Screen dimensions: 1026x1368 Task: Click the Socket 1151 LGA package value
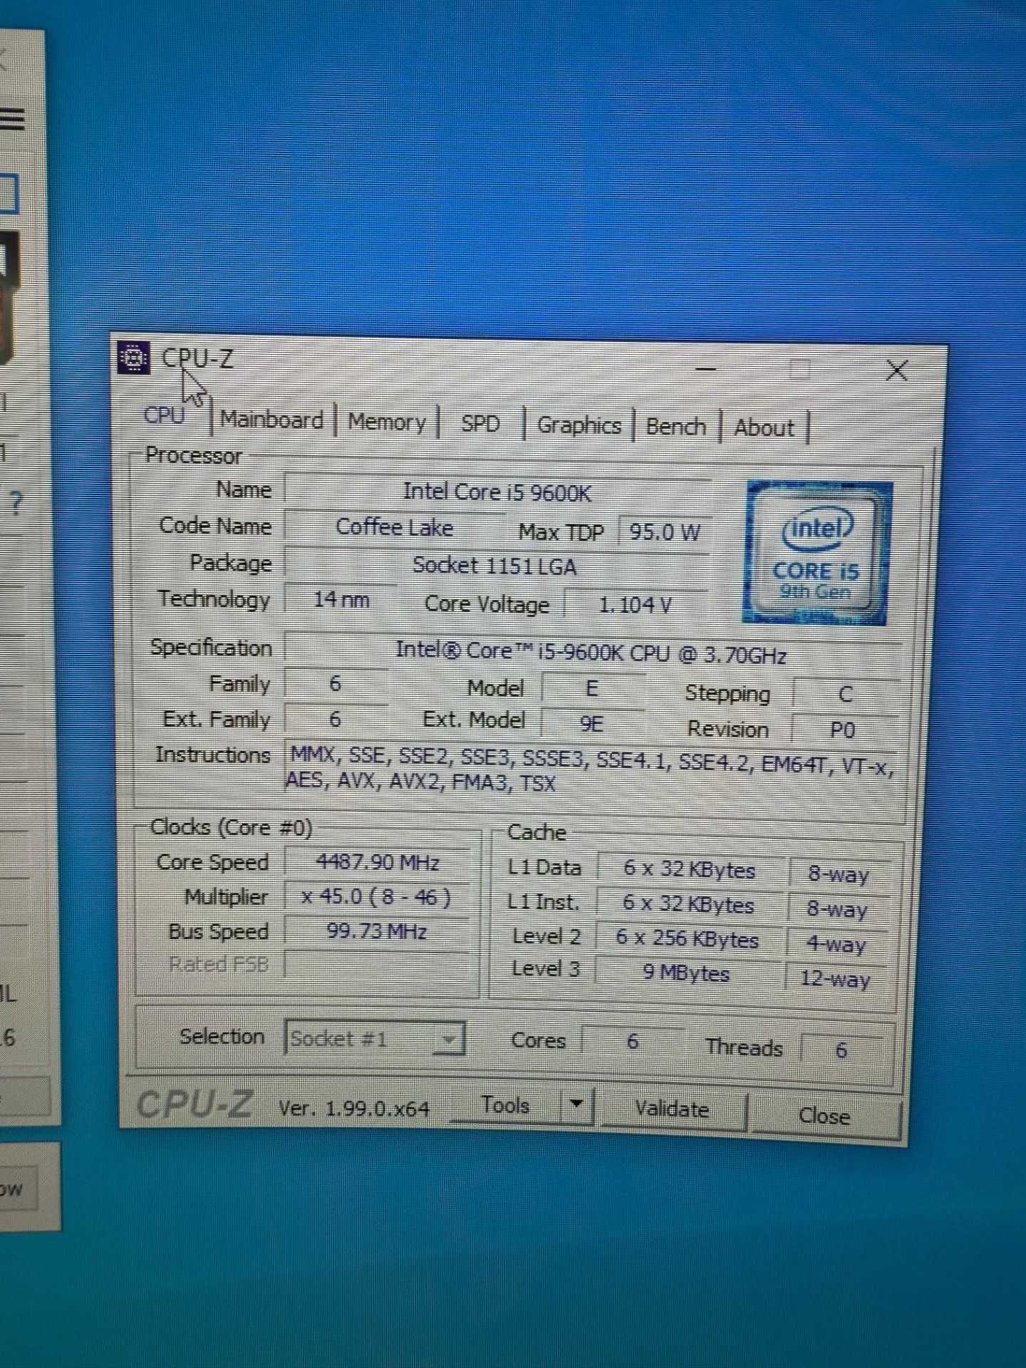click(495, 566)
